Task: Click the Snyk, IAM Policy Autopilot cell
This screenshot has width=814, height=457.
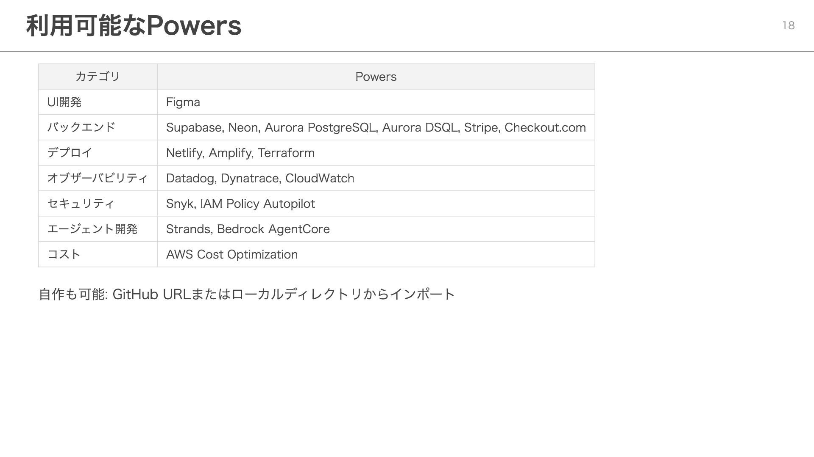Action: [376, 204]
